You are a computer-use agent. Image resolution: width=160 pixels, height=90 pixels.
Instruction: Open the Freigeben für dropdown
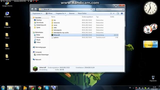click(61, 13)
